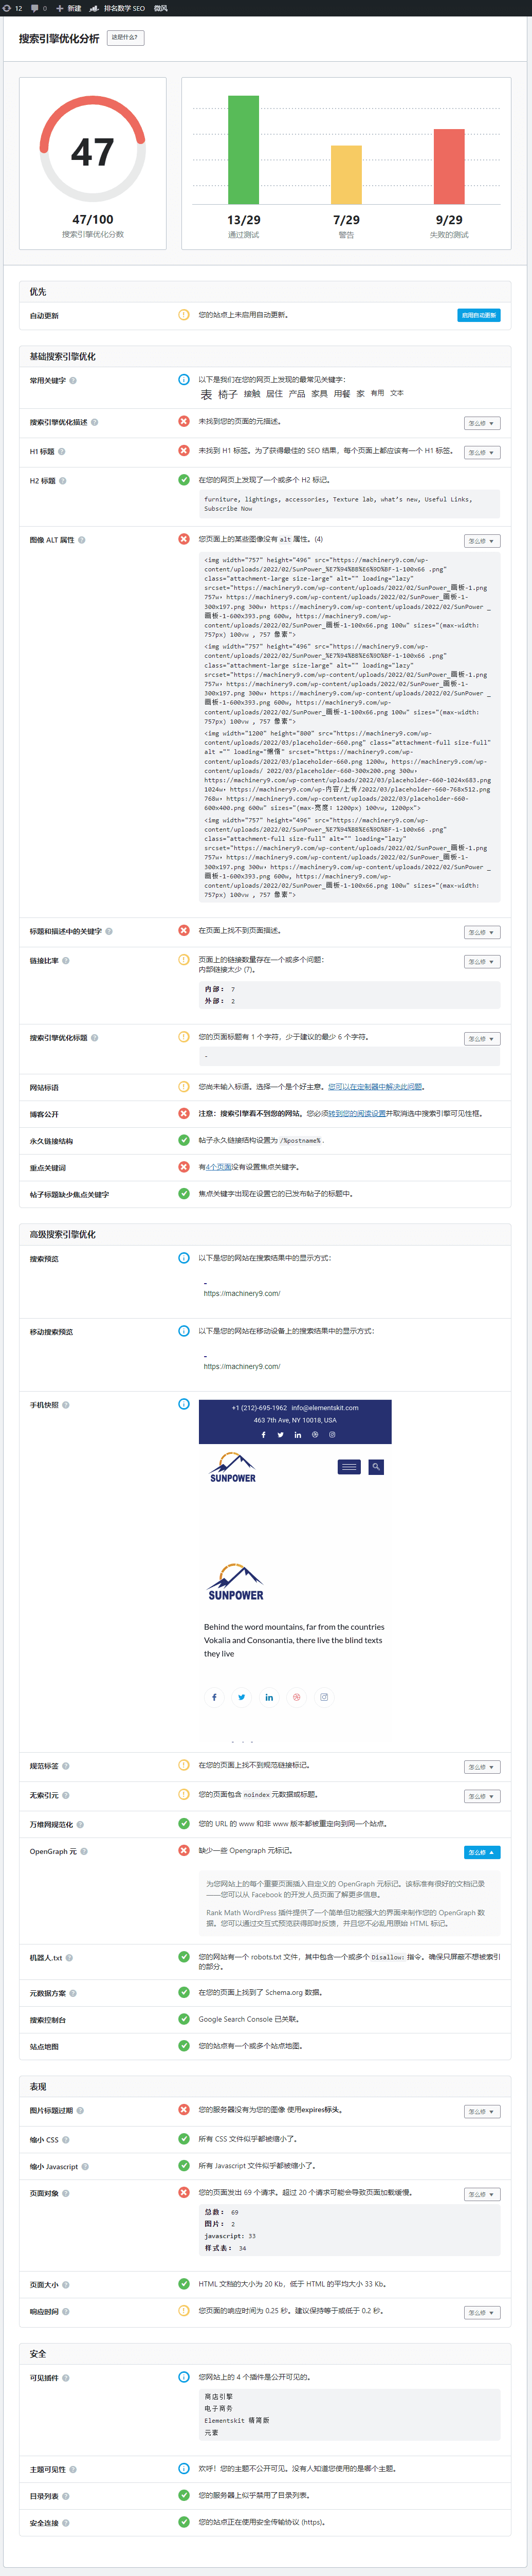Click the search icon in mobile snapshot header
Image resolution: width=532 pixels, height=2576 pixels.
tap(376, 1467)
